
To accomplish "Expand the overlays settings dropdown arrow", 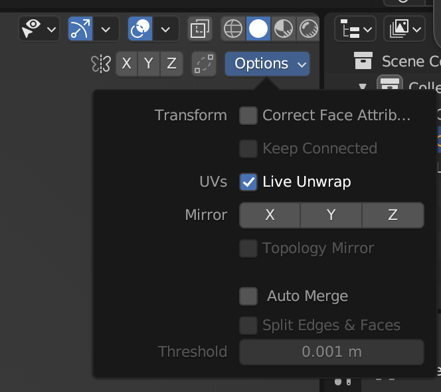I will pos(165,29).
